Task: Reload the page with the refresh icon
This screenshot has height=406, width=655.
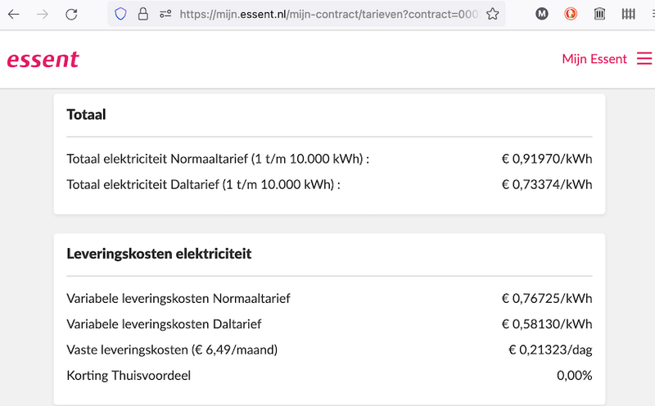Action: (71, 14)
